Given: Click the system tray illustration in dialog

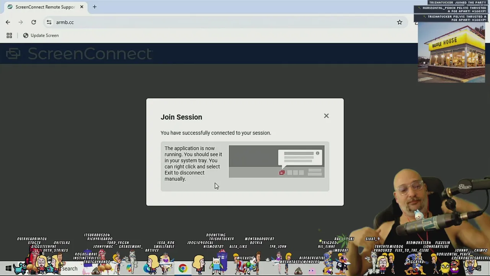Looking at the screenshot, I should [x=277, y=161].
